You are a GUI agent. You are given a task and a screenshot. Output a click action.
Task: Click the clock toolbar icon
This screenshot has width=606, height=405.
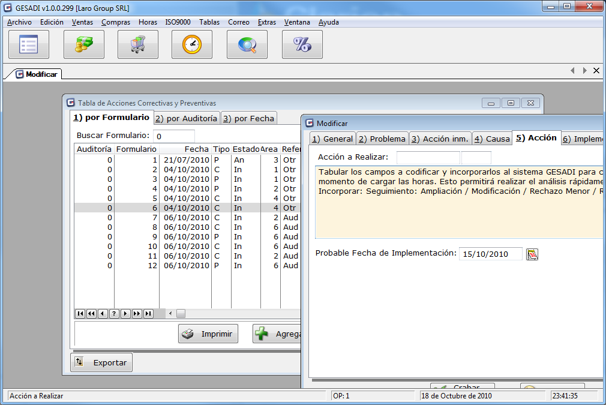[x=192, y=44]
